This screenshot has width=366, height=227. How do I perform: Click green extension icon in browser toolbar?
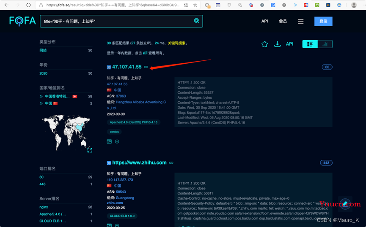coord(317,5)
